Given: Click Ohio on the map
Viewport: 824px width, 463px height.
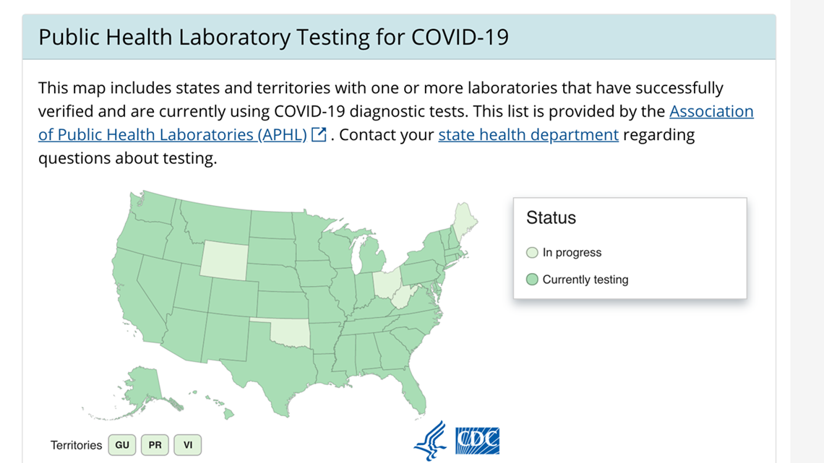Looking at the screenshot, I should [x=388, y=284].
